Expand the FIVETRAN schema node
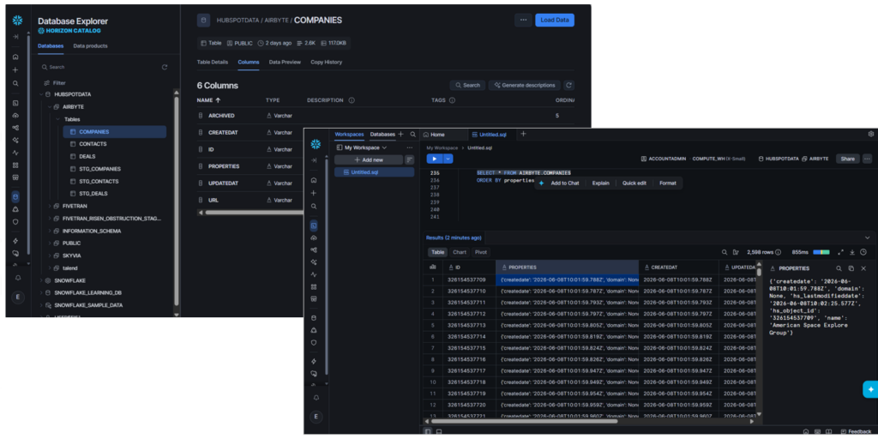This screenshot has height=439, width=878. pyautogui.click(x=49, y=206)
